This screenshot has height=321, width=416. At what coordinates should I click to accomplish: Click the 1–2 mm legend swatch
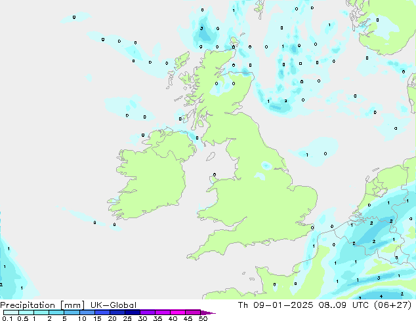click(41, 312)
